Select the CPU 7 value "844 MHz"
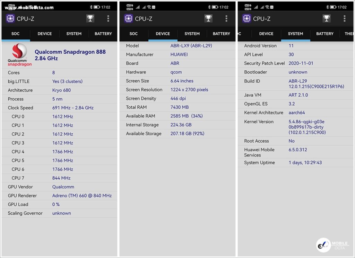This screenshot has width=355, height=258. tap(61, 178)
